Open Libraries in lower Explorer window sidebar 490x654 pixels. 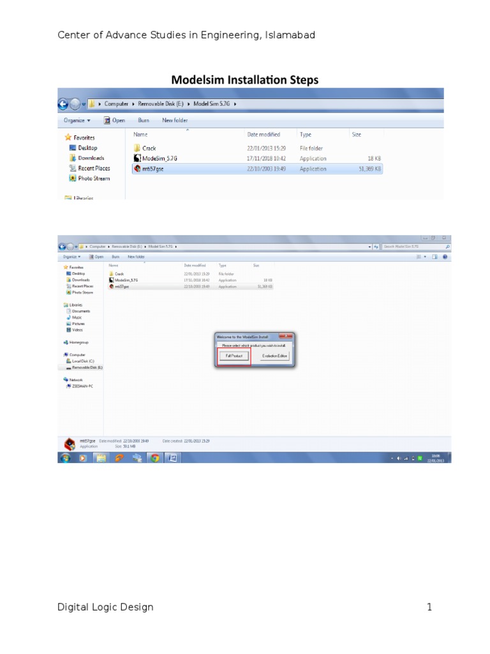click(x=73, y=305)
